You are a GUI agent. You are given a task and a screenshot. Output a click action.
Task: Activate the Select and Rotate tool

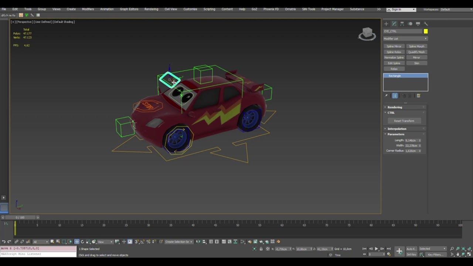82,242
